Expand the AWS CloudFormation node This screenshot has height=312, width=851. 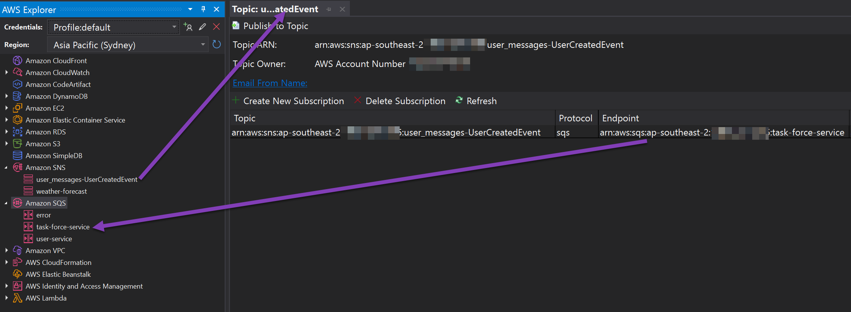click(6, 262)
